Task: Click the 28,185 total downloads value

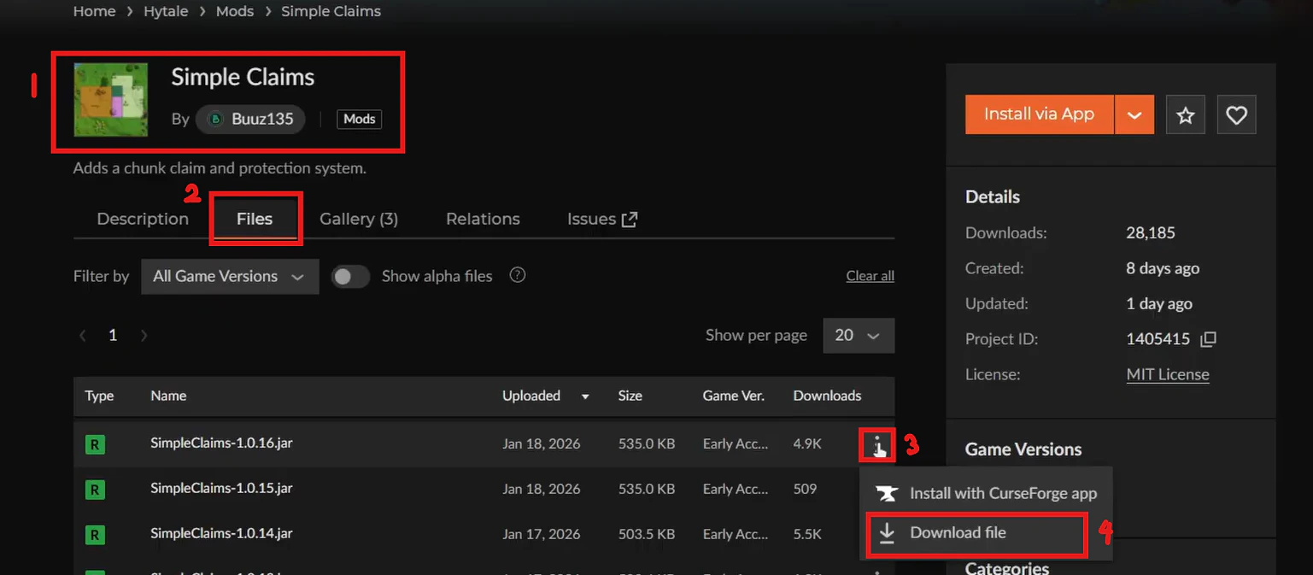Action: 1151,232
